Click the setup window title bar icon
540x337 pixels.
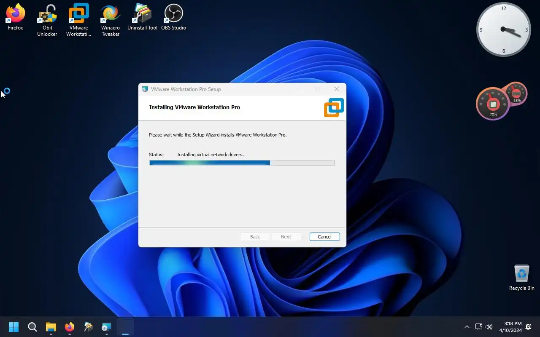(x=145, y=89)
